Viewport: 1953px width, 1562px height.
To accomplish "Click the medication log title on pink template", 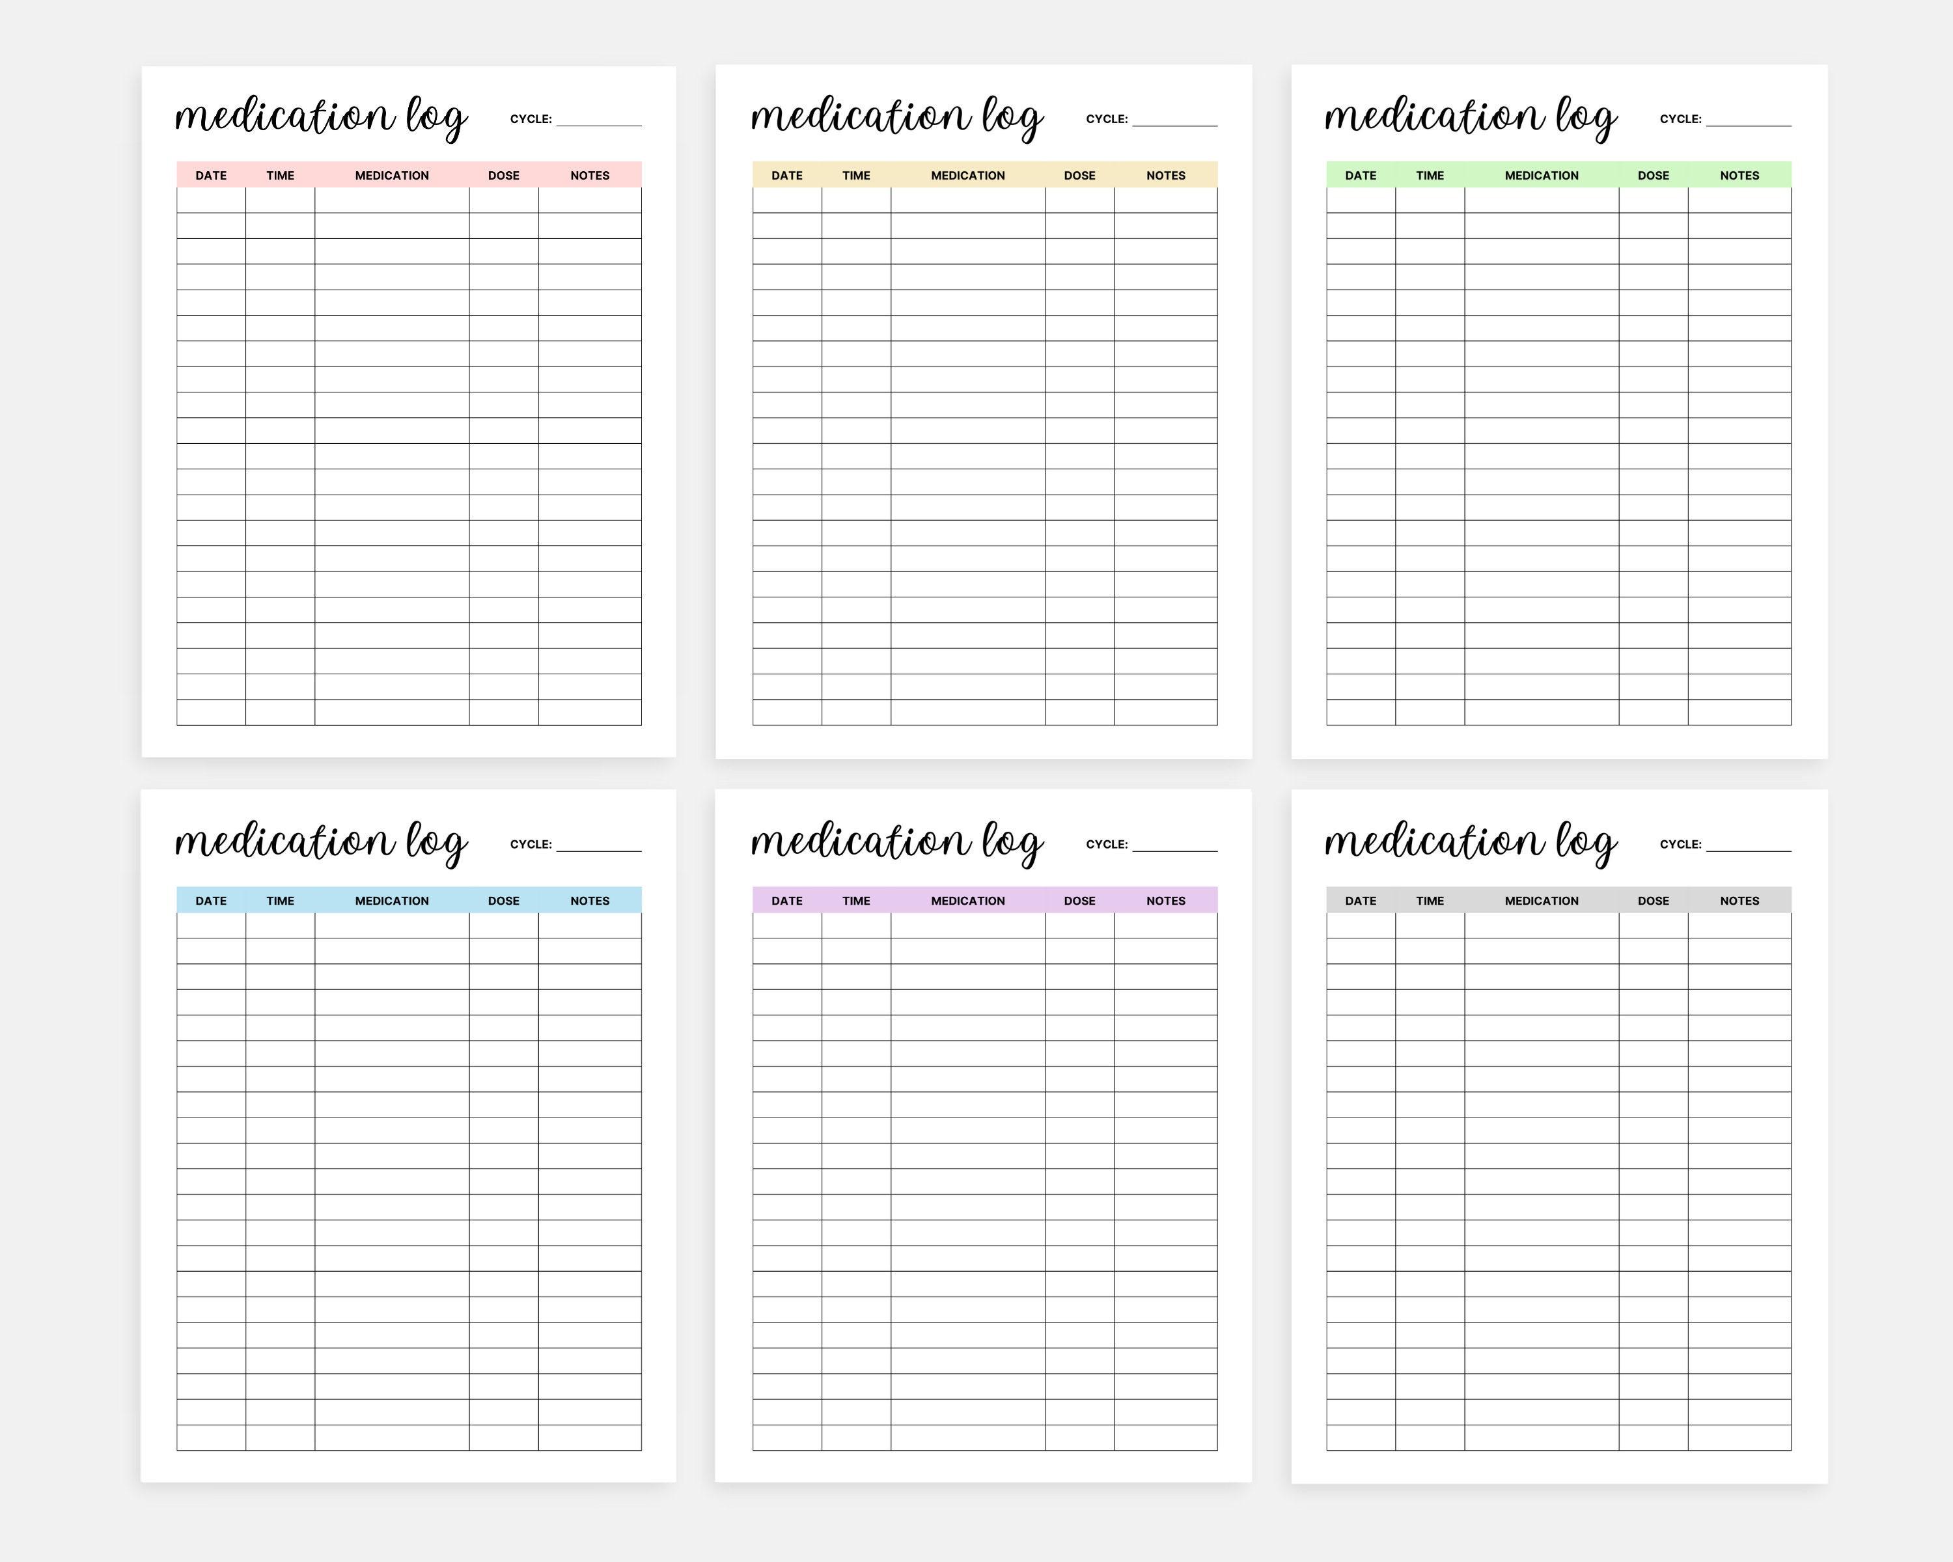I will point(322,116).
